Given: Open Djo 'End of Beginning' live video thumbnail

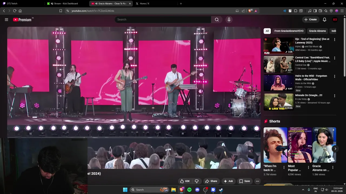Looking at the screenshot, I should point(278,46).
